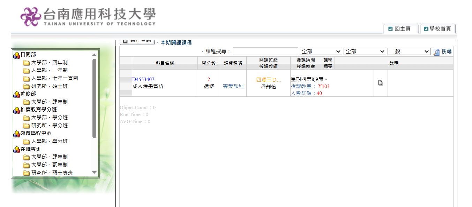The height and width of the screenshot is (207, 472).
Task: Open the course syllabus document icon
Action: tap(381, 83)
